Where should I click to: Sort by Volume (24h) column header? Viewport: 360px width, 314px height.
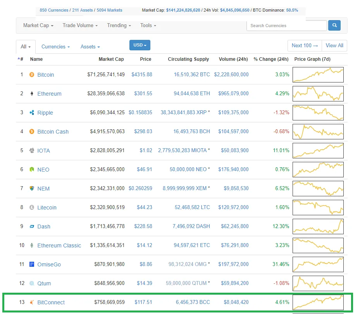[233, 59]
